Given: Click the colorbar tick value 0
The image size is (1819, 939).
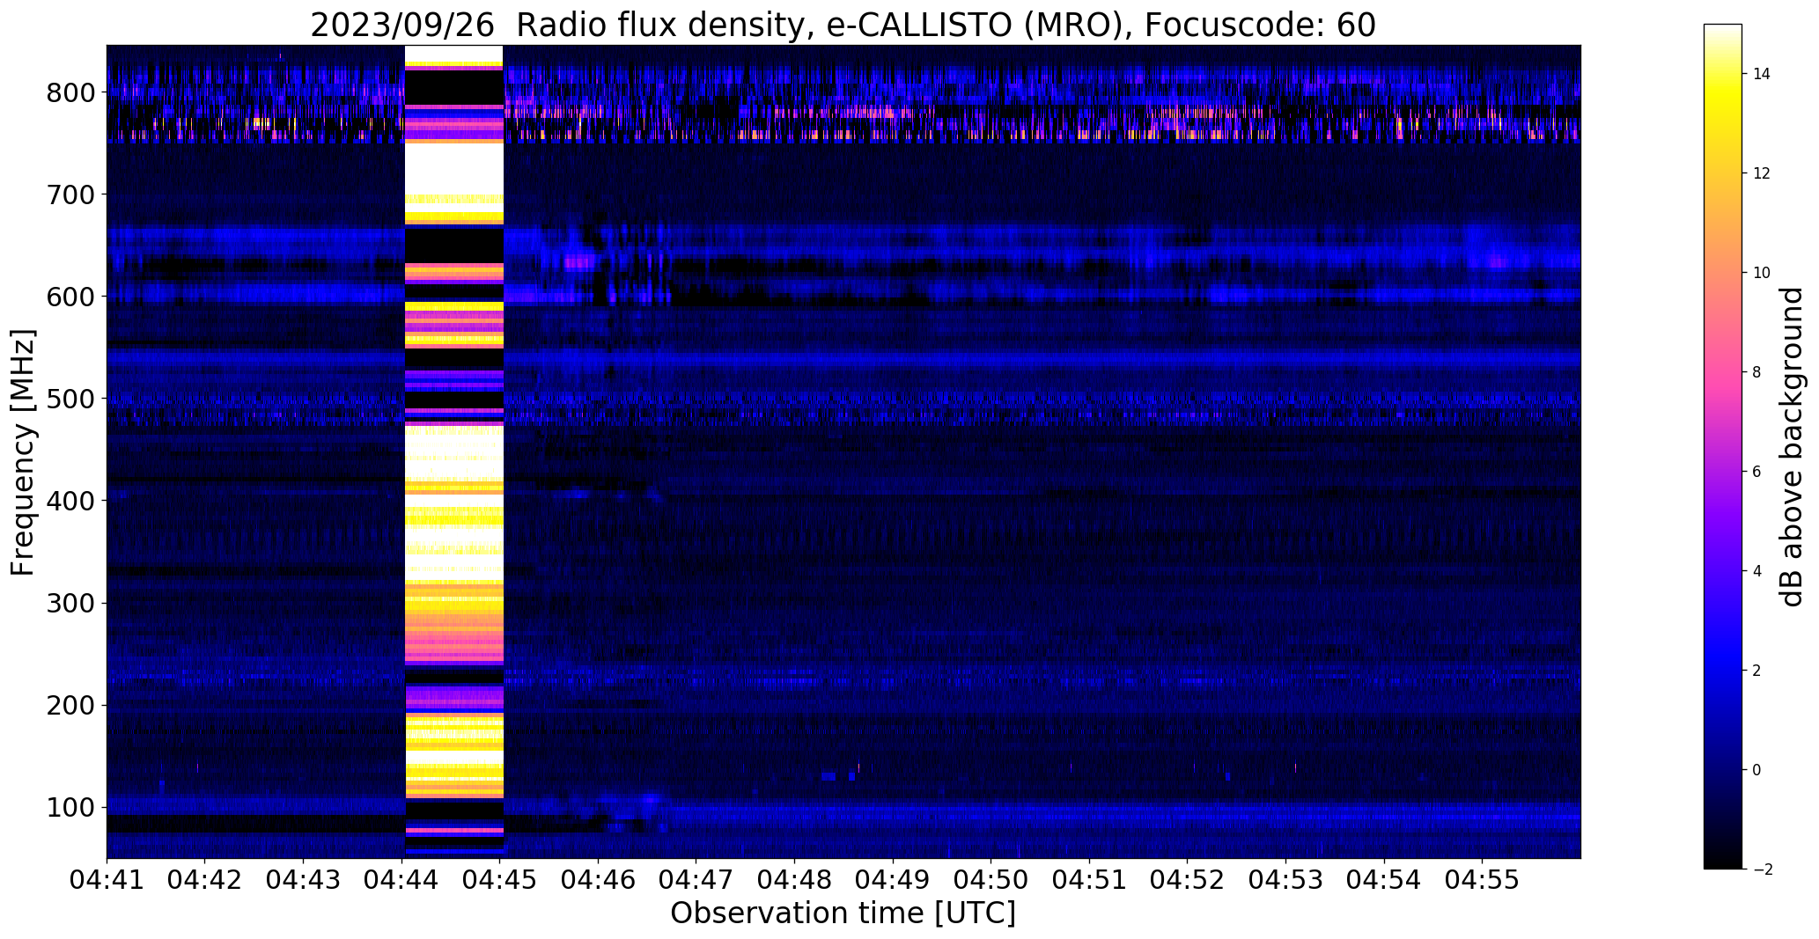Looking at the screenshot, I should [x=1757, y=770].
